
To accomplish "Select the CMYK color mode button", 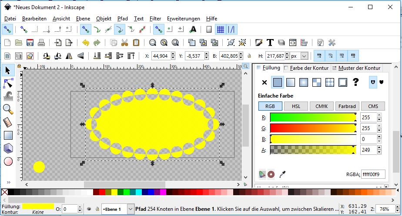I will [x=322, y=106].
